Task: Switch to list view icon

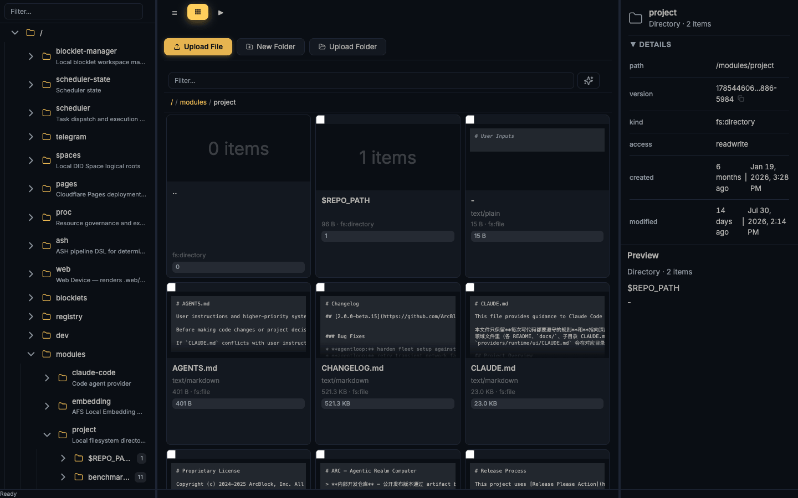Action: pyautogui.click(x=175, y=13)
